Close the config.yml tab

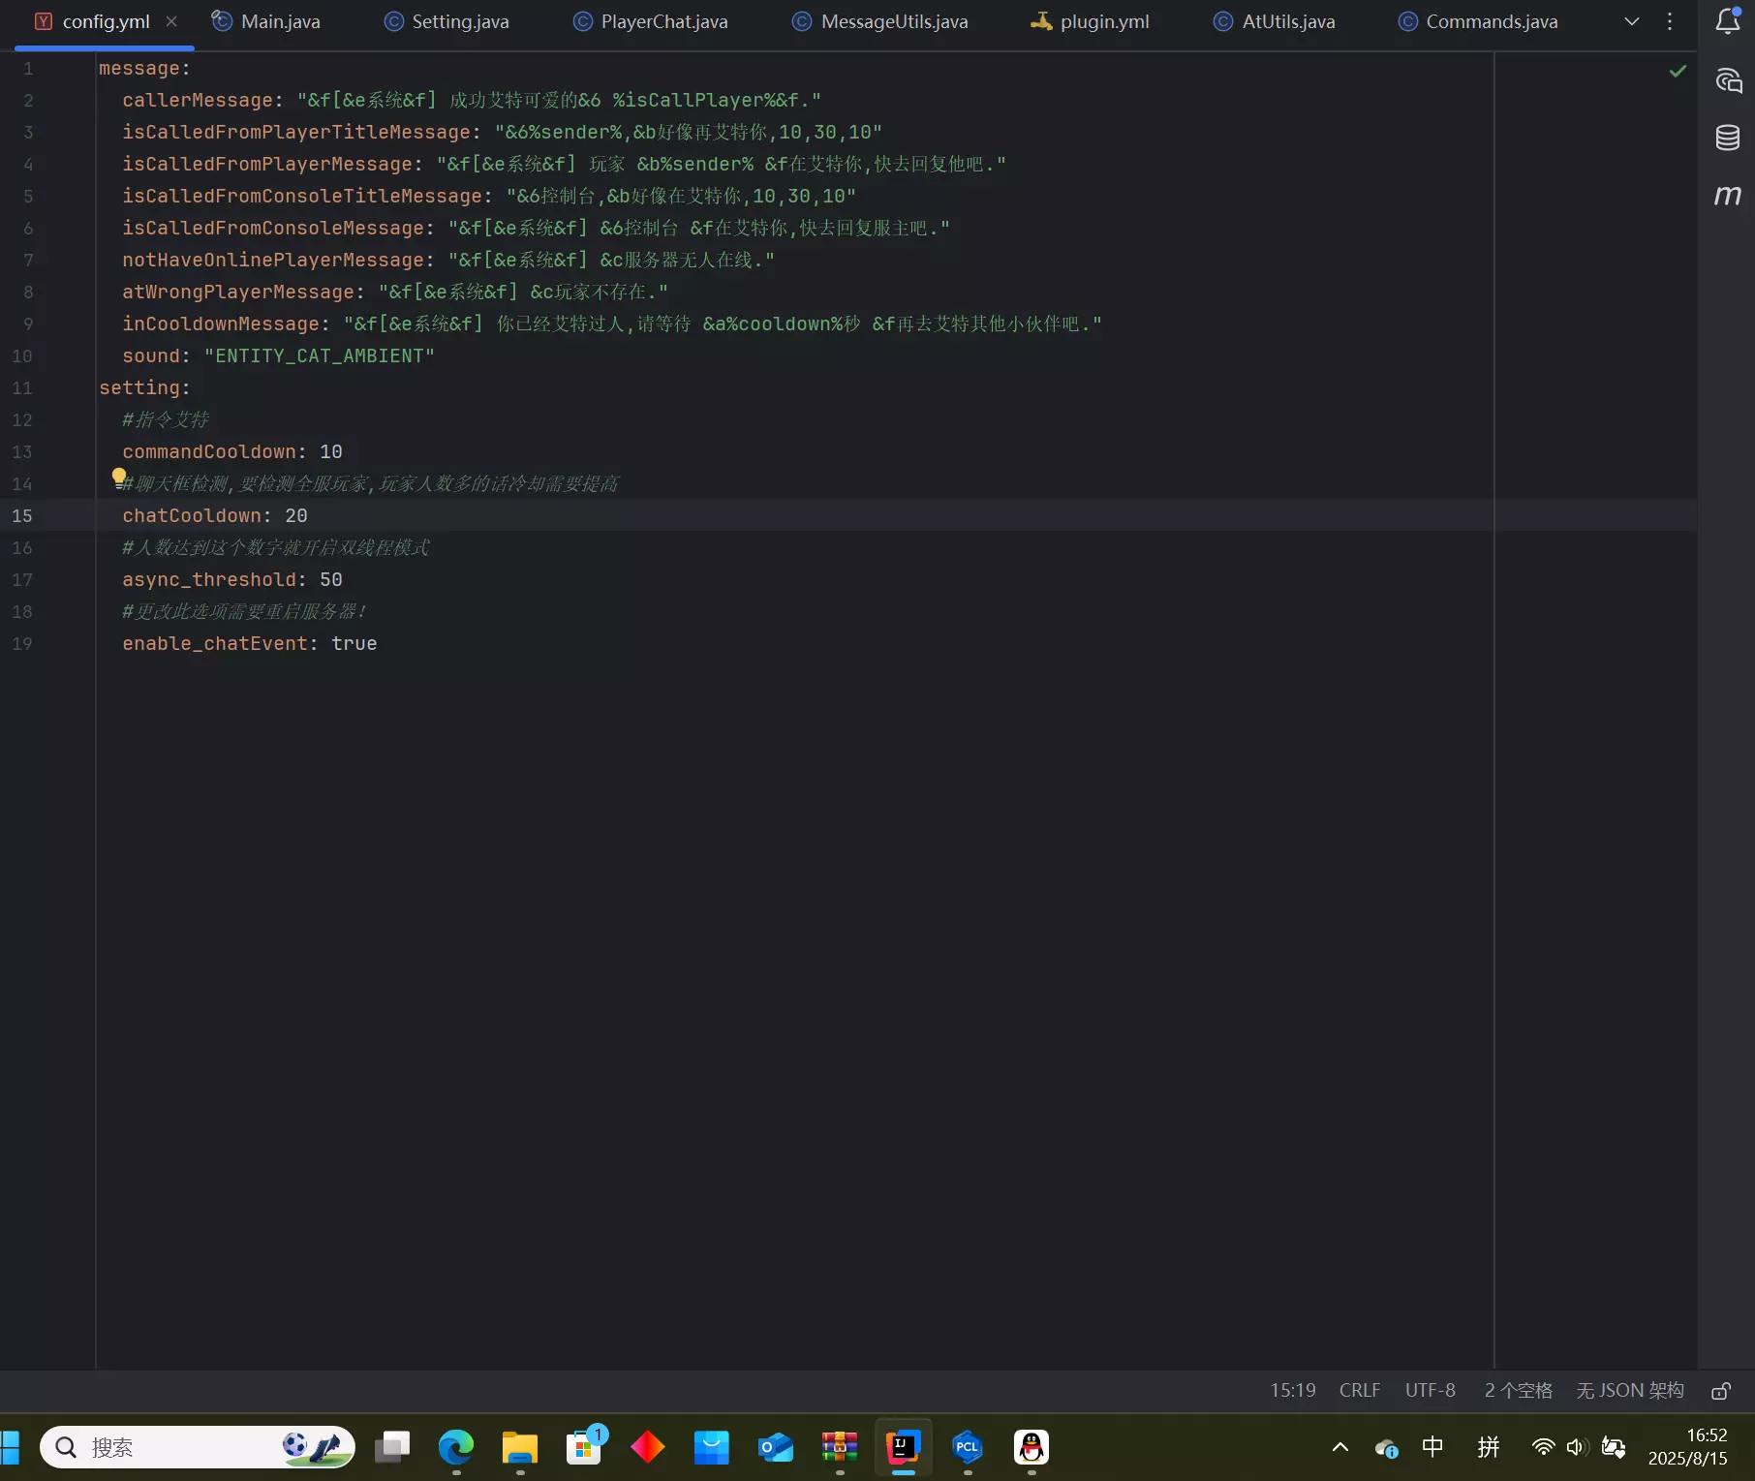pos(171,21)
